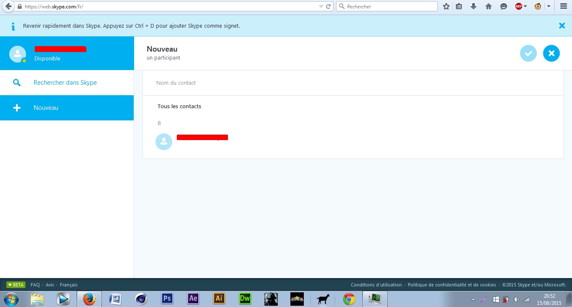Show hidden system tray icons arrow
572x307 pixels.
coord(473,299)
